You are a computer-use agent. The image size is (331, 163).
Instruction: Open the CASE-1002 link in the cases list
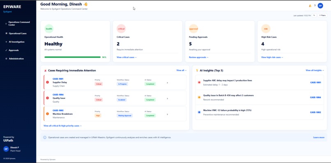58,110
